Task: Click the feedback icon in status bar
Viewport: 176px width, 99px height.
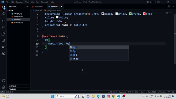Action: coord(169,92)
